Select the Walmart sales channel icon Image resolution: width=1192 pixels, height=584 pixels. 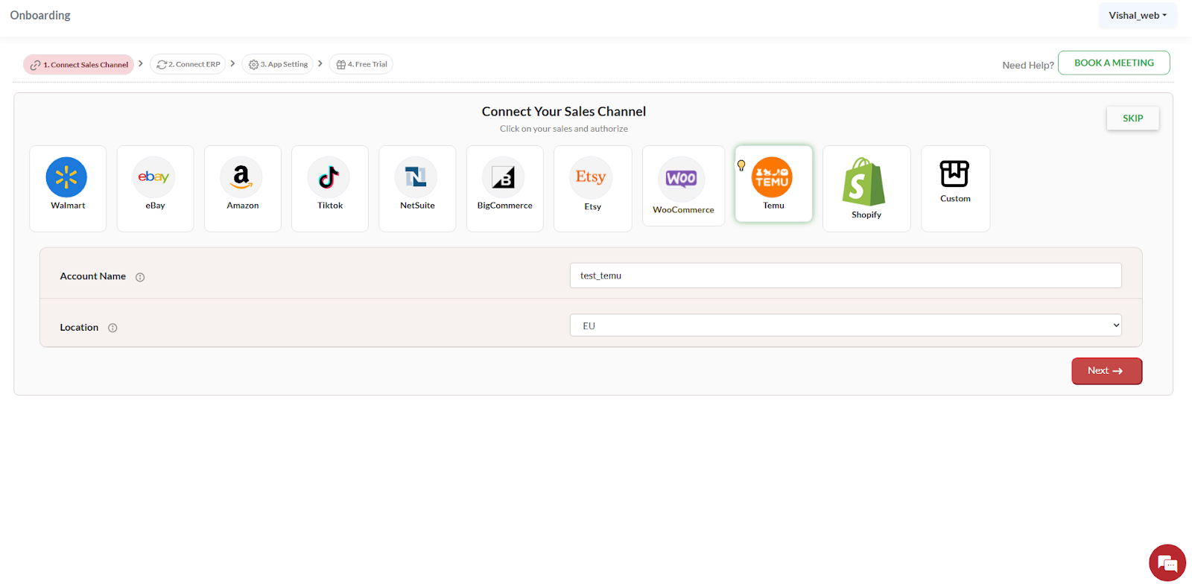pyautogui.click(x=66, y=177)
